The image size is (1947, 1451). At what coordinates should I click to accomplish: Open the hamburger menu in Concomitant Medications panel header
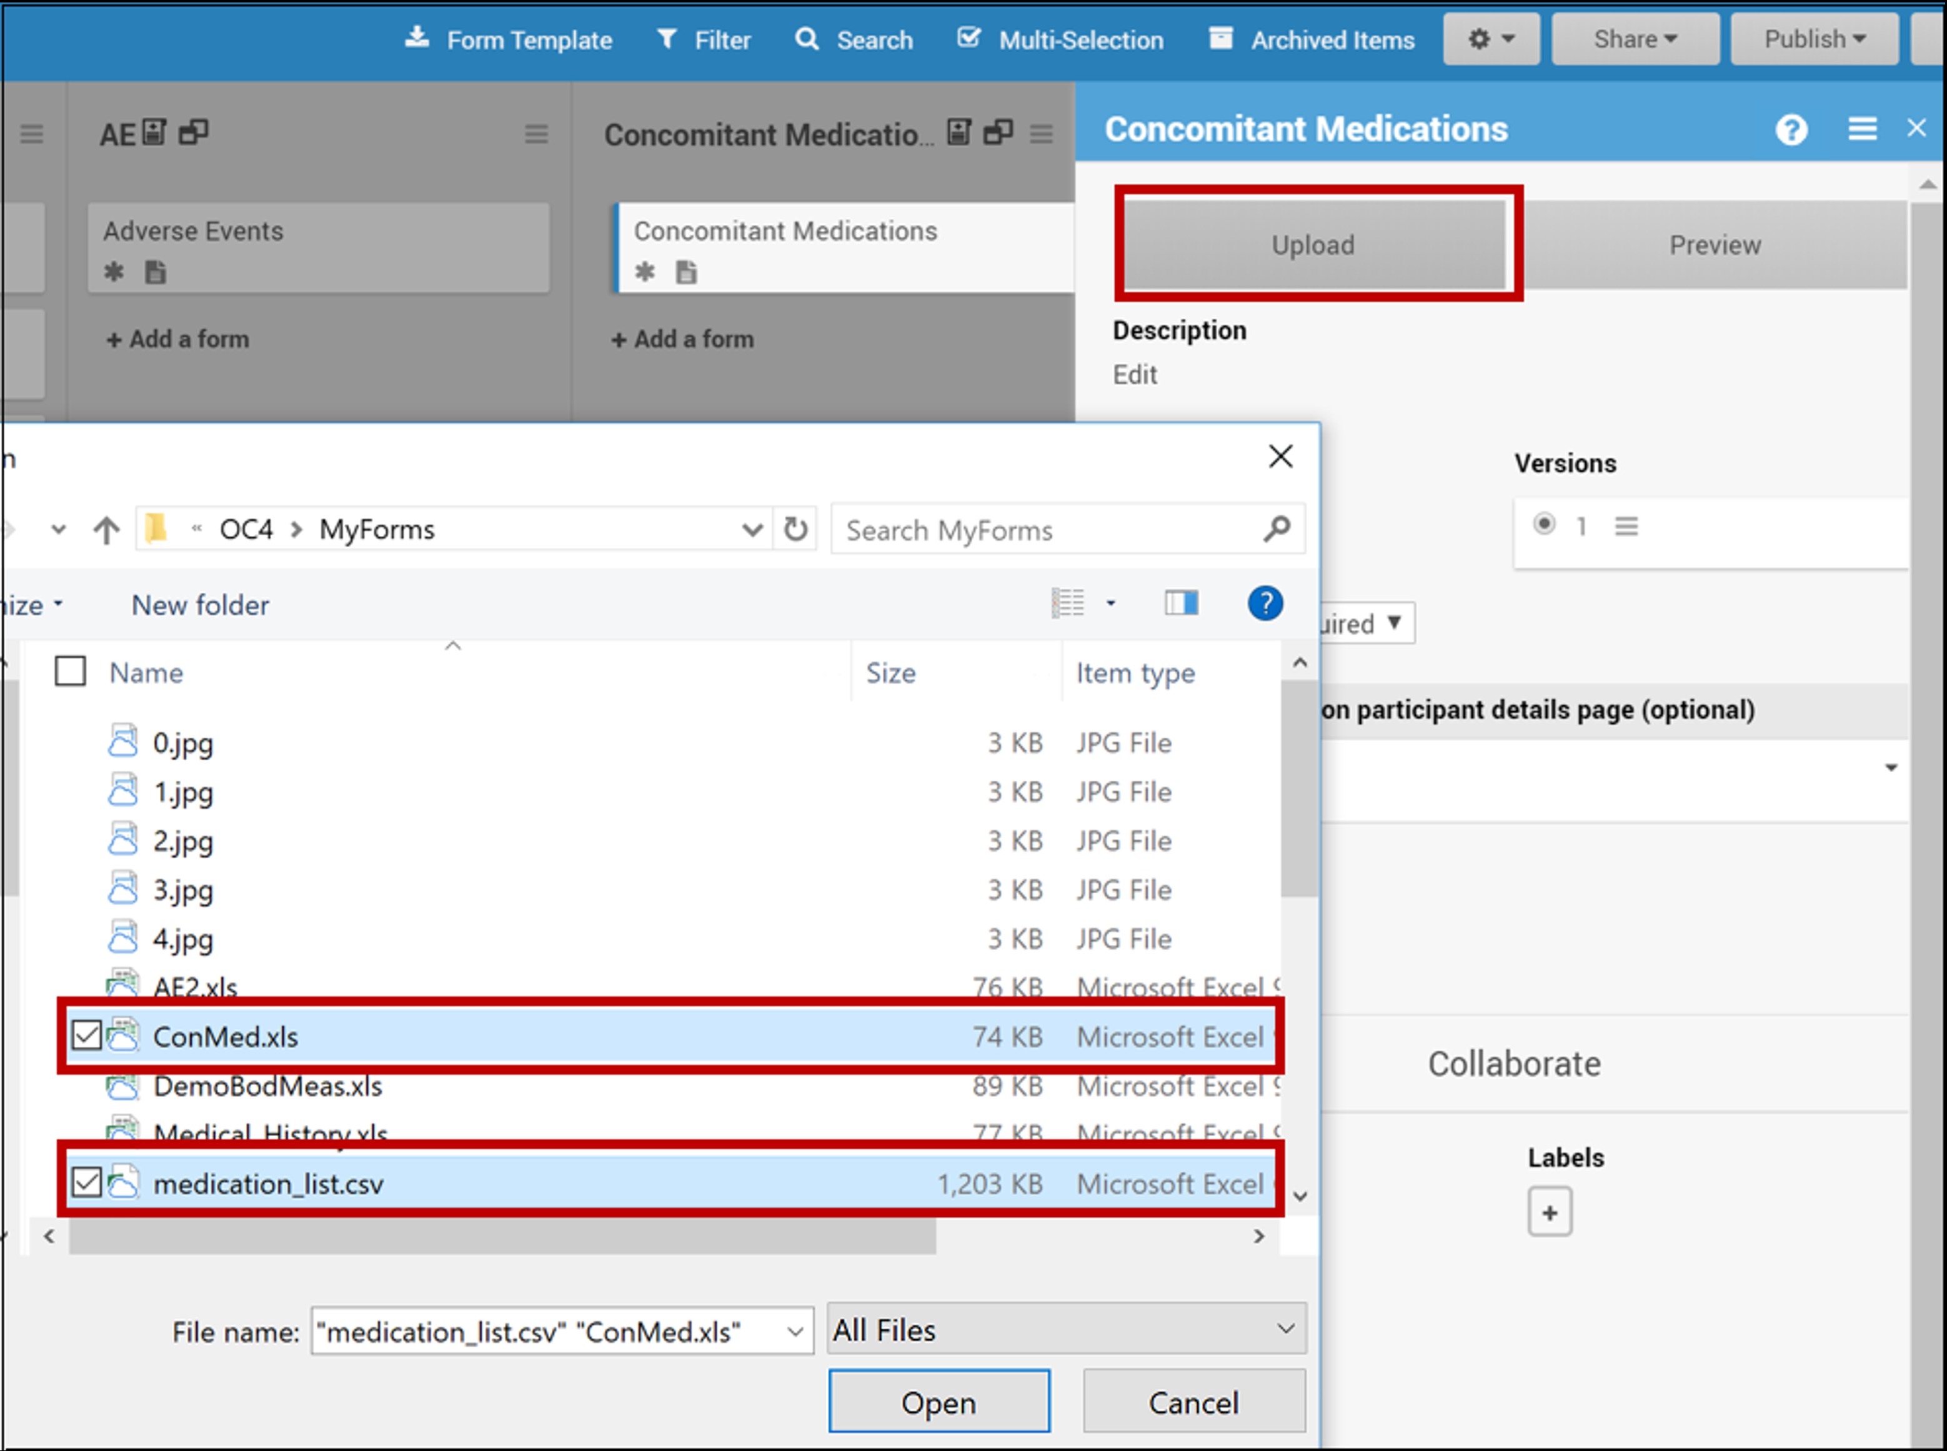point(1862,129)
